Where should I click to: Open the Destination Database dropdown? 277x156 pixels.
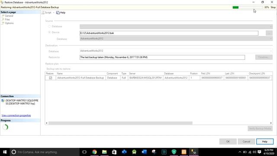(176, 51)
